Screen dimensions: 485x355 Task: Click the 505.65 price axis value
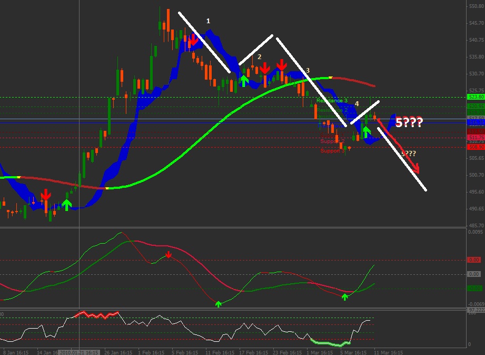tap(477, 158)
